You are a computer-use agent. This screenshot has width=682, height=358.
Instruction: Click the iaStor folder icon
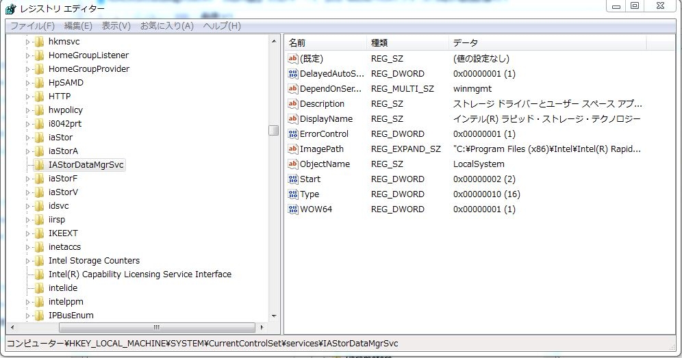click(39, 138)
